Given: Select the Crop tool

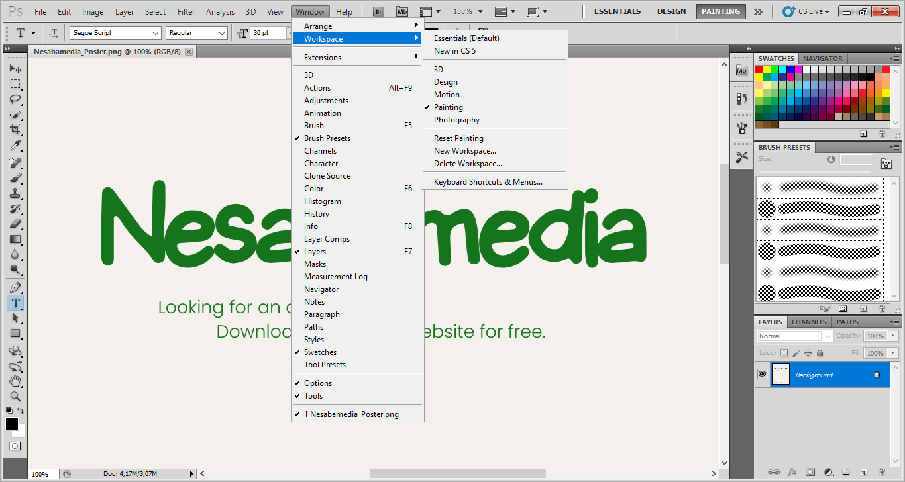Looking at the screenshot, I should pyautogui.click(x=15, y=130).
